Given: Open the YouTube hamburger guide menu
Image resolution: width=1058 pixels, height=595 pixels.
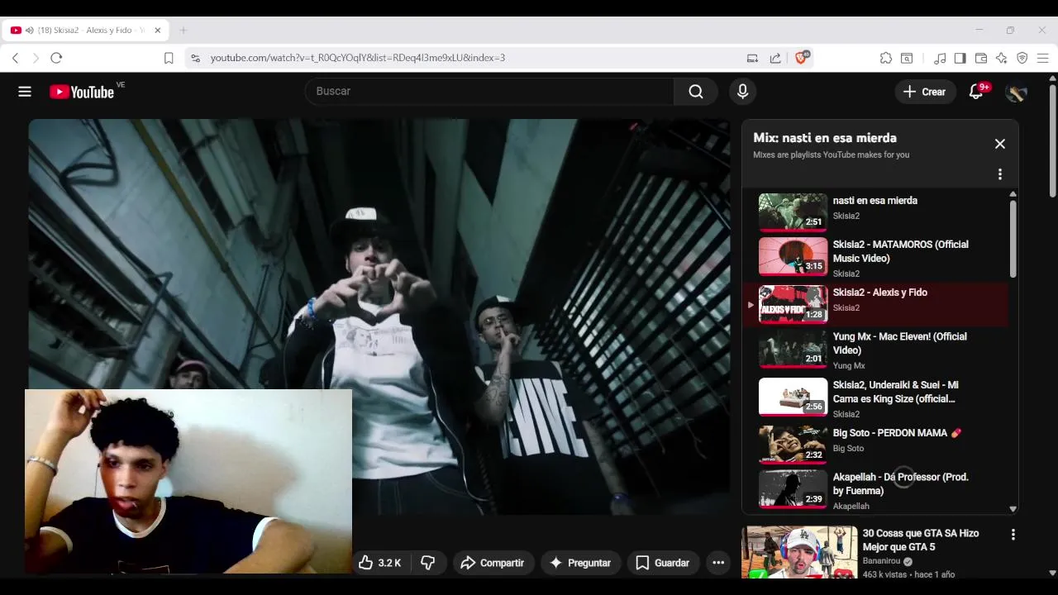Looking at the screenshot, I should (25, 92).
